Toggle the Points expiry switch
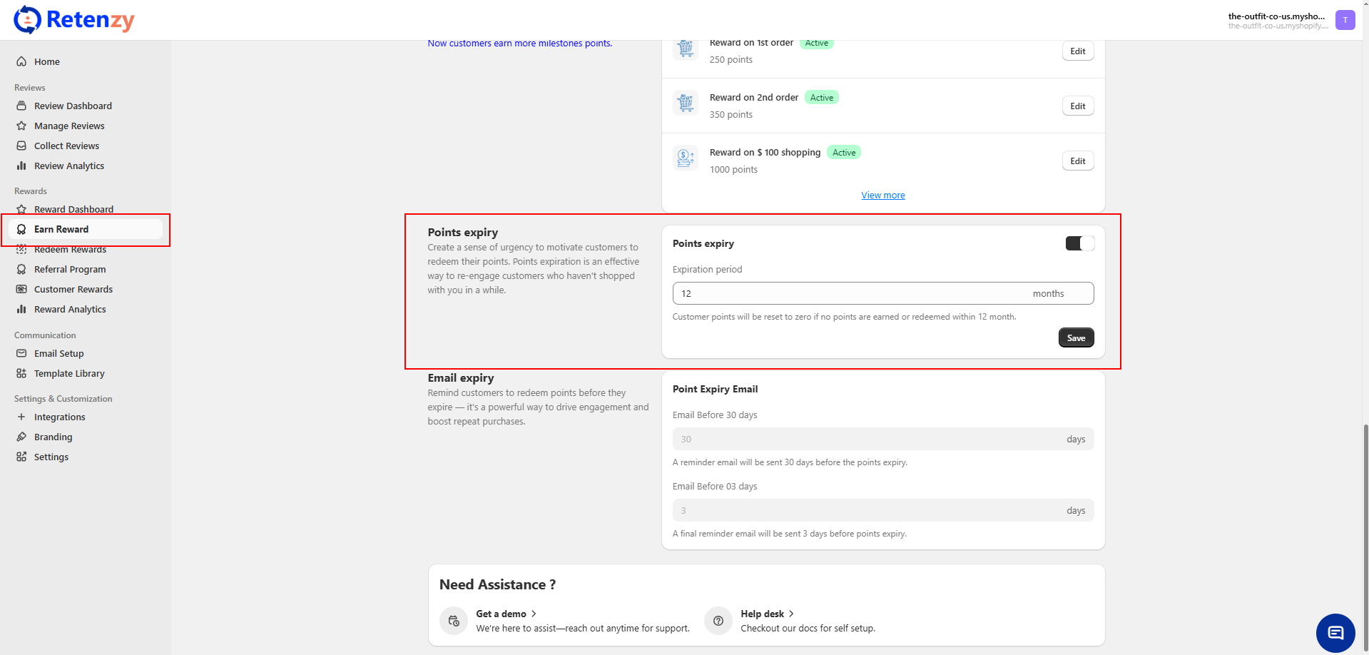 [1079, 243]
